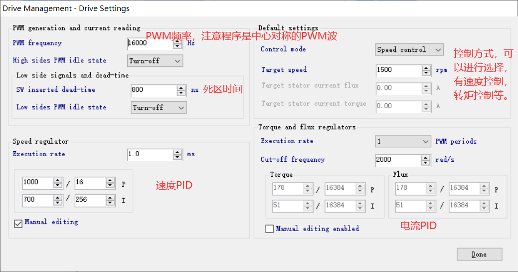Screen dimensions: 518x272
Task: Click Speed regulator Execution rate field
Action: click(x=150, y=155)
